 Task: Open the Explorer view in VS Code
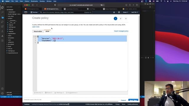[x=2, y=7]
